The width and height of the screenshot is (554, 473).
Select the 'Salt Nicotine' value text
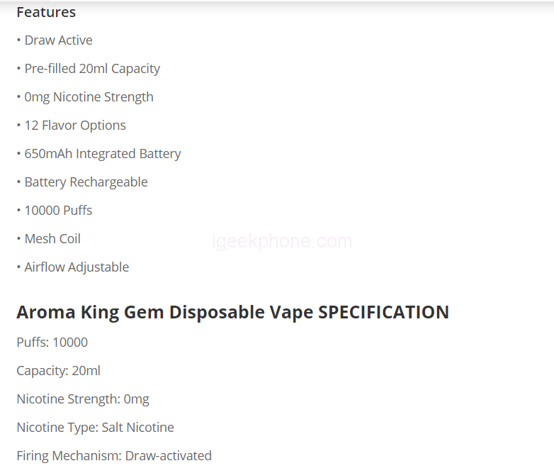coord(137,428)
